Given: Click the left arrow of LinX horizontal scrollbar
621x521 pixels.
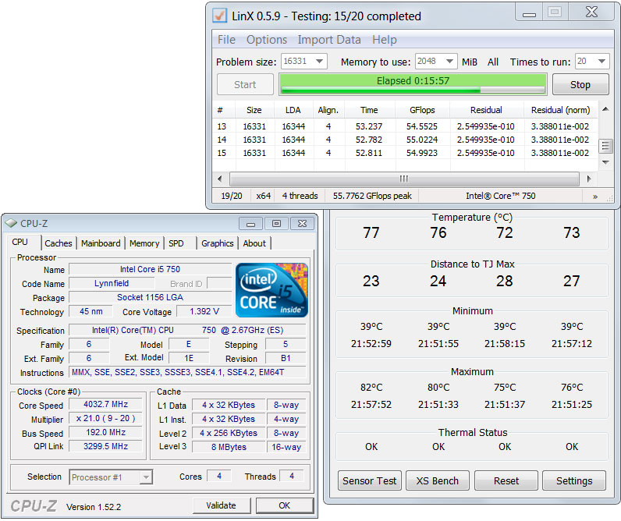Looking at the screenshot, I should pyautogui.click(x=220, y=179).
